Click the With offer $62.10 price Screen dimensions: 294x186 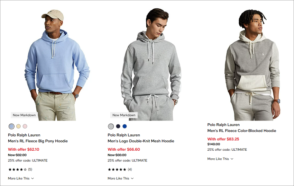(24, 149)
